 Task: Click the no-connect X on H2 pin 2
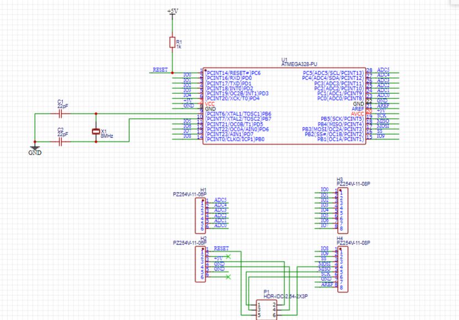(228, 257)
